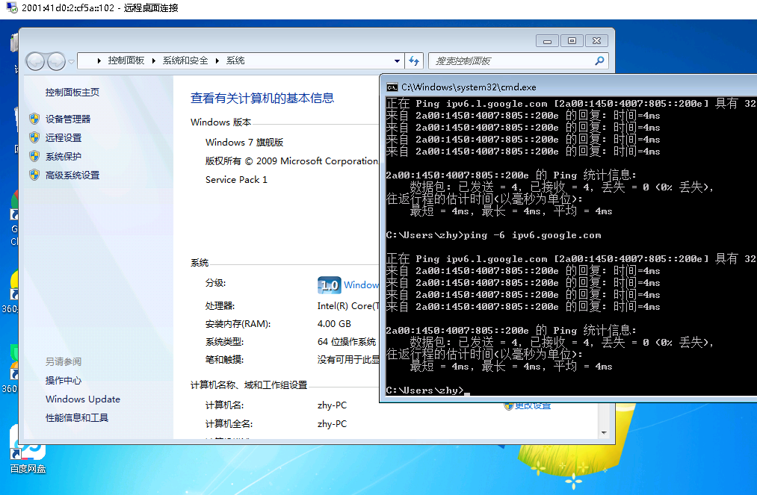The width and height of the screenshot is (757, 495).
Task: Click 'Service Pack 1' text
Action: pyautogui.click(x=237, y=180)
